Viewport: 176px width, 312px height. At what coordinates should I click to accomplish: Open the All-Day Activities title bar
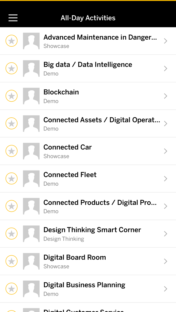pyautogui.click(x=88, y=18)
